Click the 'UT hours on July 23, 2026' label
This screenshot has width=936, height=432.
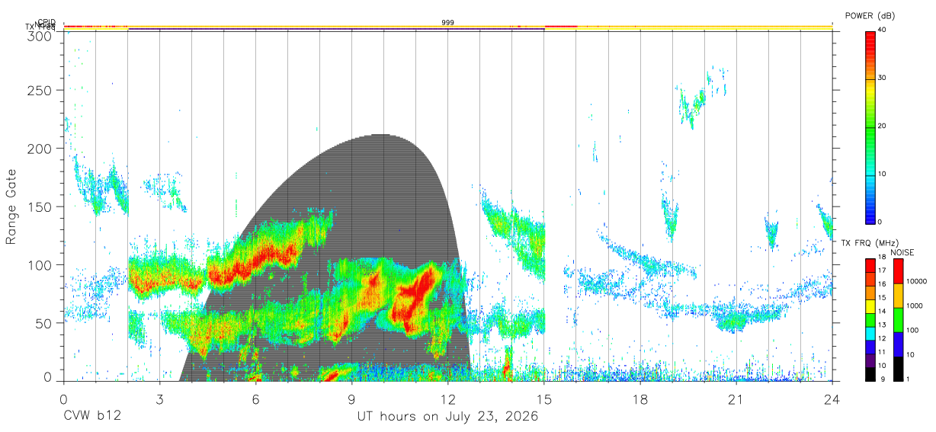tap(448, 417)
